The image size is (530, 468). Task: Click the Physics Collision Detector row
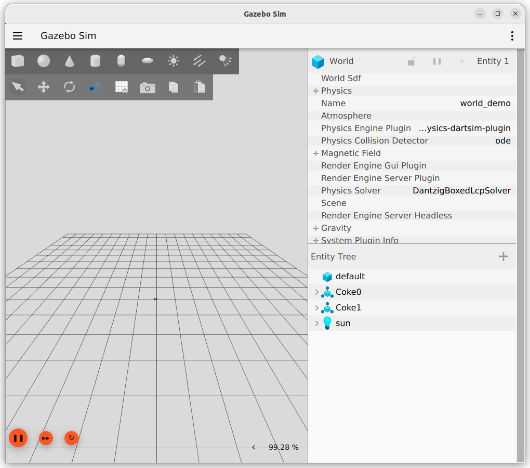click(x=412, y=141)
